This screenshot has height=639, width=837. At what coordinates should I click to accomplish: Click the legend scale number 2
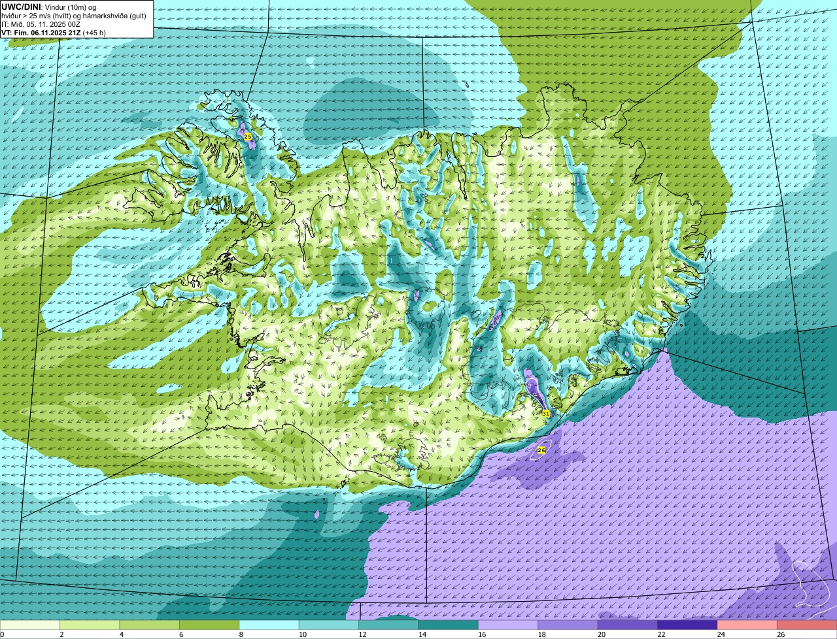pyautogui.click(x=61, y=634)
